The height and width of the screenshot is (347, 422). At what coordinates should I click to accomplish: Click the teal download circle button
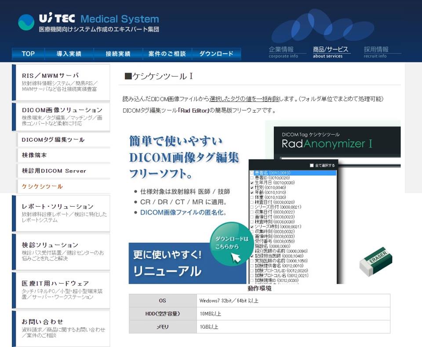(x=231, y=243)
